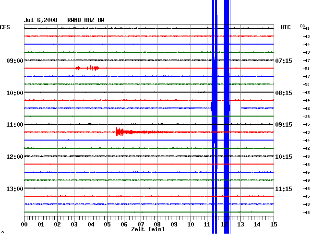Click the "02" minute axis label
Image resolution: width=312 pixels, height=237 pixels.
click(57, 225)
